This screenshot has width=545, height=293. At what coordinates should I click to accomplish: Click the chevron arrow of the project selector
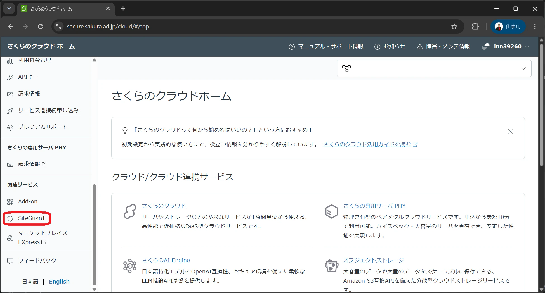[x=524, y=68]
